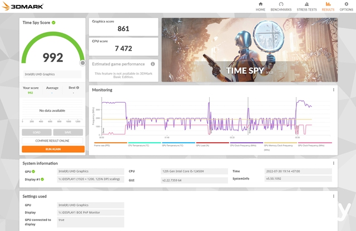Screen dimensions: 356x231
Task: Toggle the CPU Temperature legend line
Action: [x=145, y=144]
